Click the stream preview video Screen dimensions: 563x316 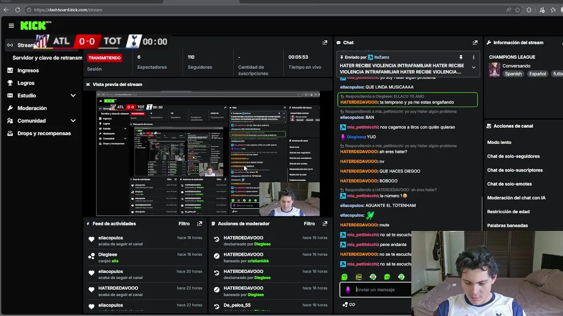(208, 154)
